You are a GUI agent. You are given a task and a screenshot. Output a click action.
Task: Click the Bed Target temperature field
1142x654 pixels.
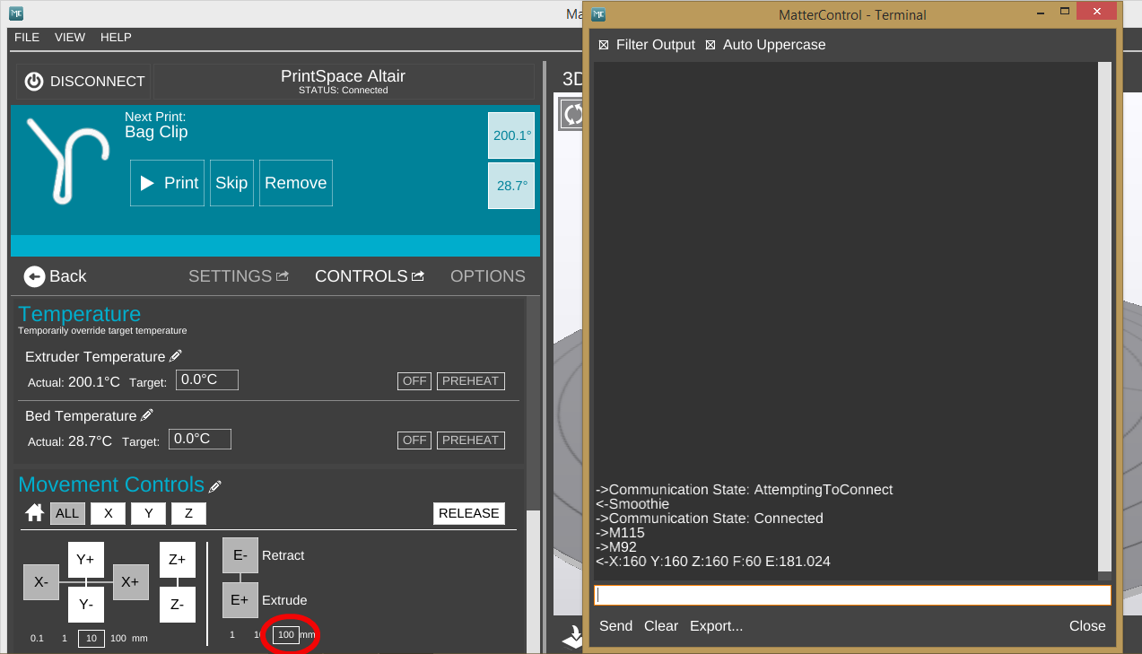pyautogui.click(x=200, y=440)
